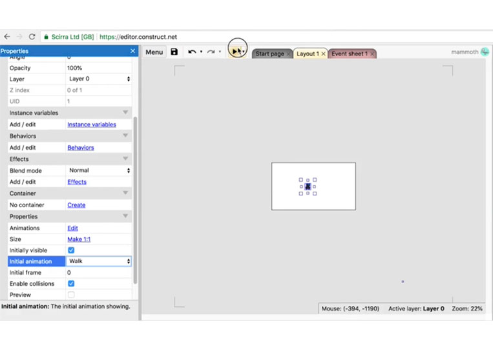The width and height of the screenshot is (493, 349).
Task: Open the Menu button
Action: click(x=154, y=52)
